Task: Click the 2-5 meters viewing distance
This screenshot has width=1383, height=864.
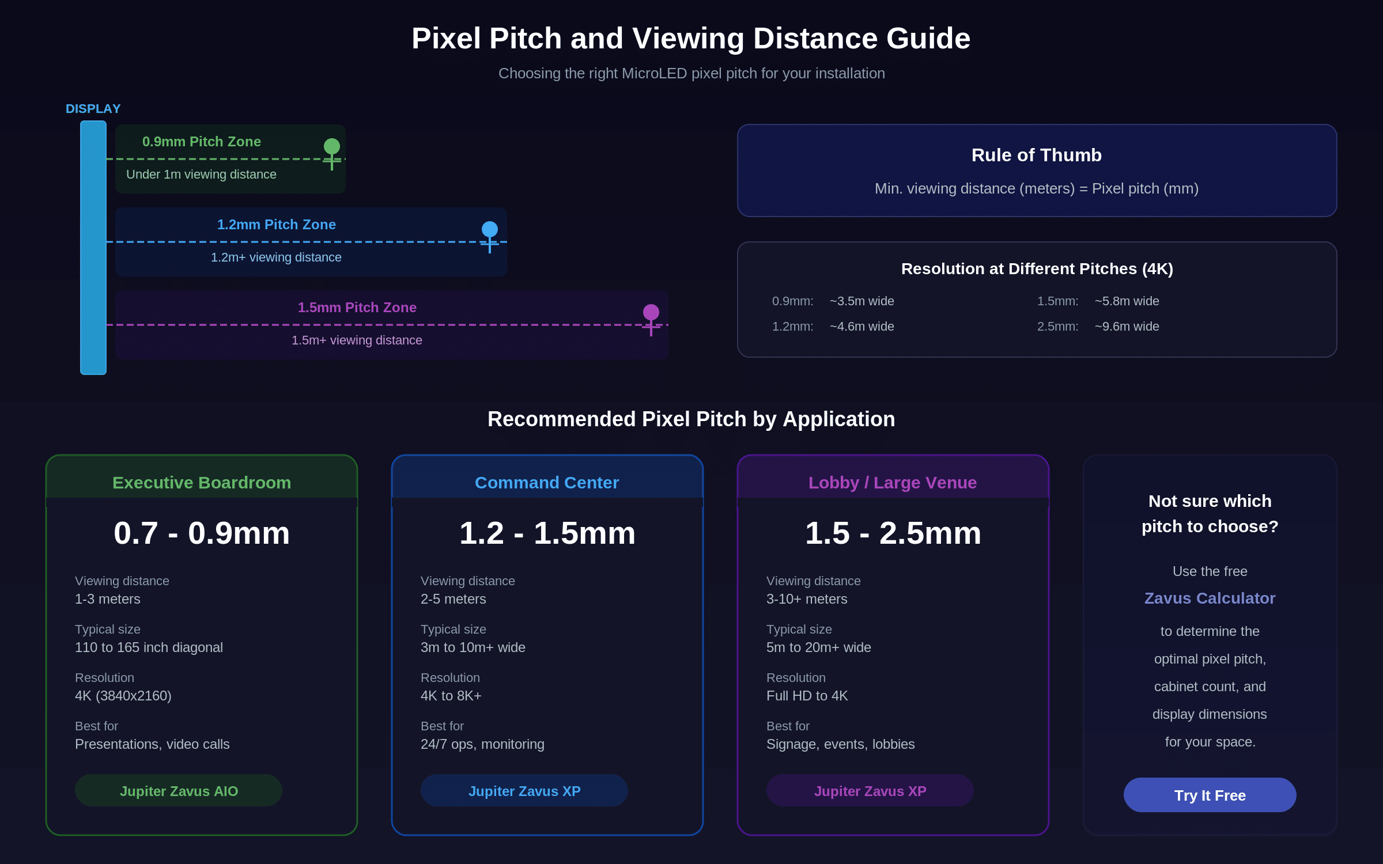Action: pyautogui.click(x=454, y=599)
